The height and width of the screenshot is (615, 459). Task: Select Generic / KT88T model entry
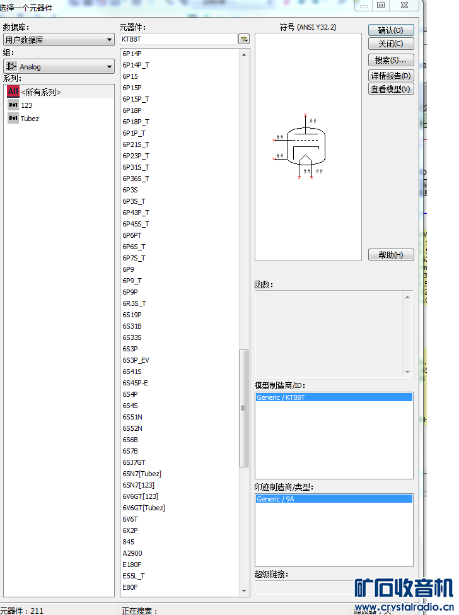click(334, 397)
